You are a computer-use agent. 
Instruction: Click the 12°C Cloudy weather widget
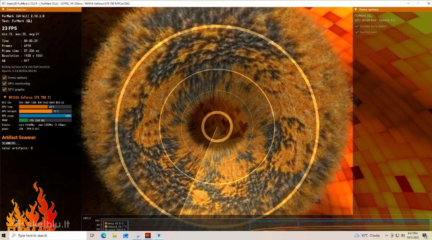(x=367, y=235)
